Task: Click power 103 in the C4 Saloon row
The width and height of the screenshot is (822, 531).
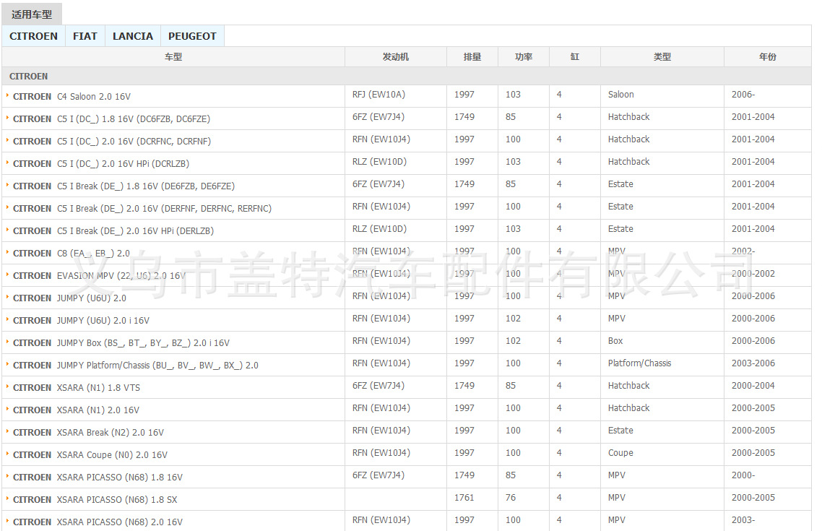Action: pos(513,95)
